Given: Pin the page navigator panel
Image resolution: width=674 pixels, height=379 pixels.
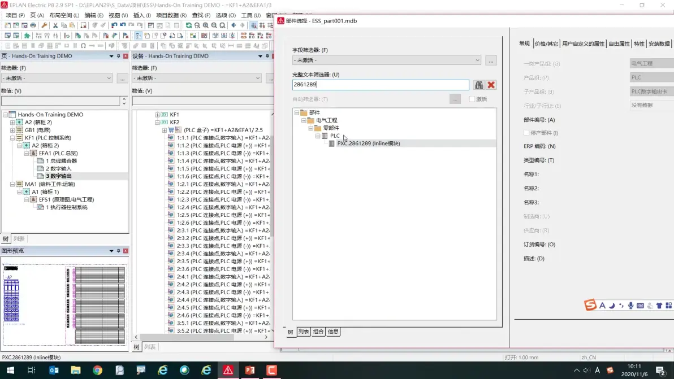Looking at the screenshot, I should 119,56.
